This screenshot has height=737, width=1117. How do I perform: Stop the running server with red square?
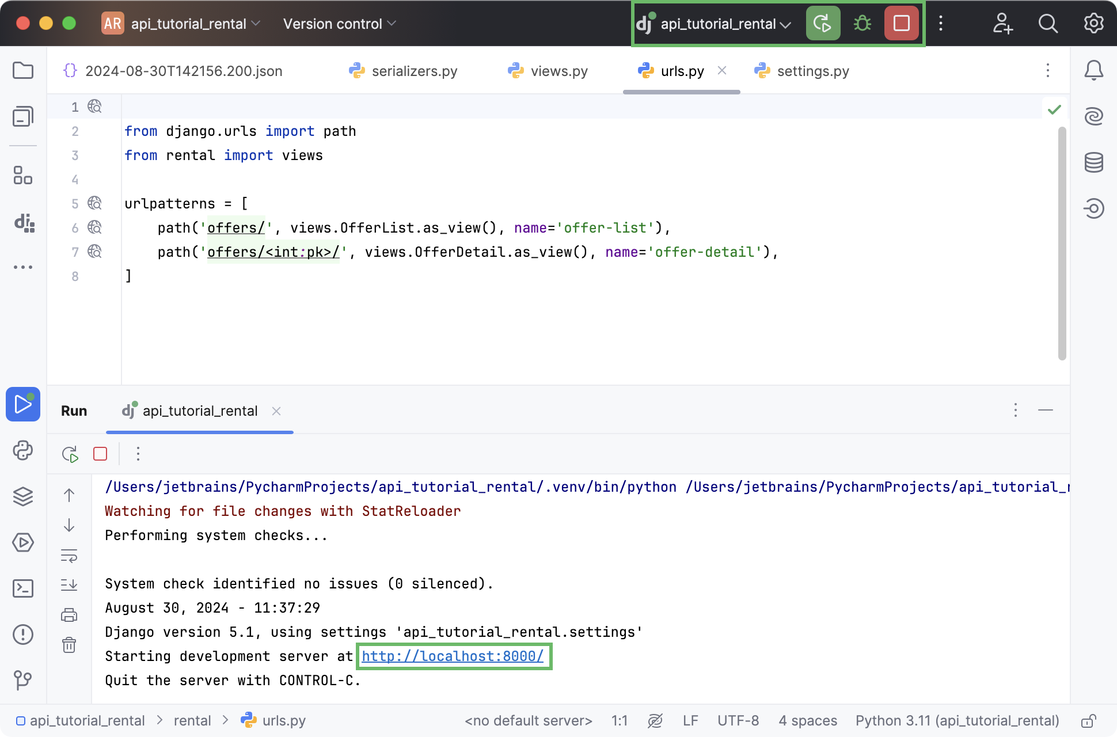pos(901,24)
